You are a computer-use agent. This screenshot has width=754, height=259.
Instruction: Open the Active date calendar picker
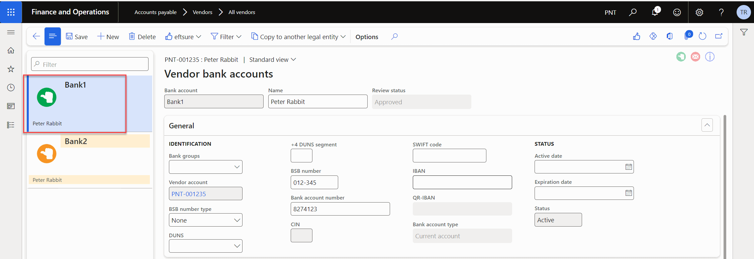[629, 167]
